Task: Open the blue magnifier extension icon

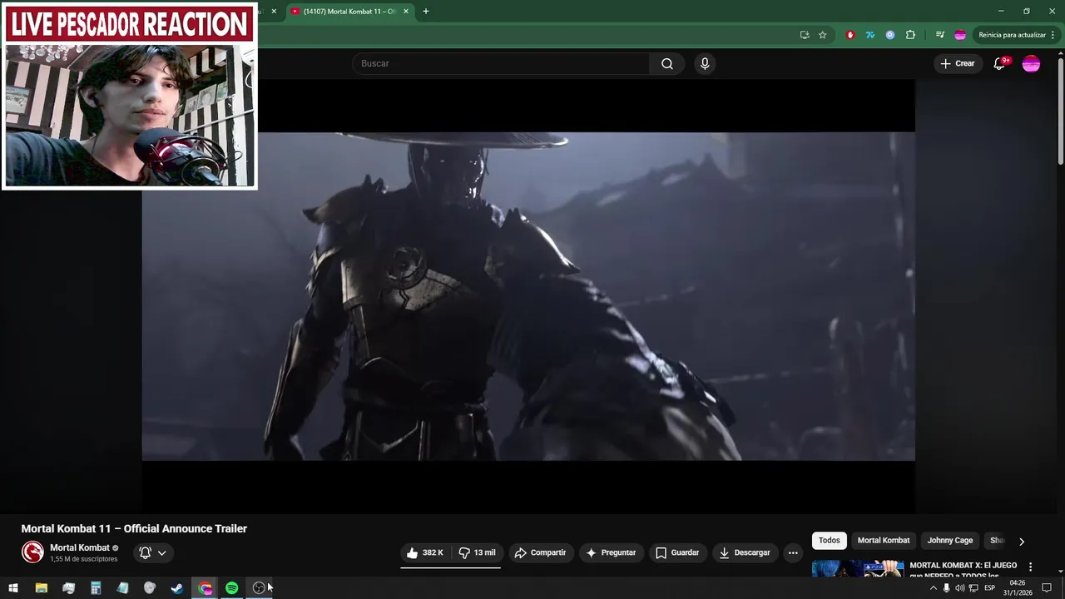Action: [889, 35]
